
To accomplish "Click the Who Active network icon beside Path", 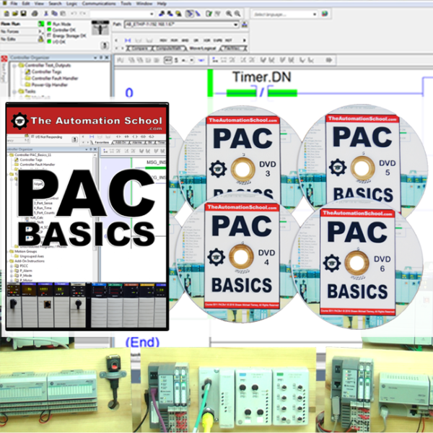I will pyautogui.click(x=245, y=25).
